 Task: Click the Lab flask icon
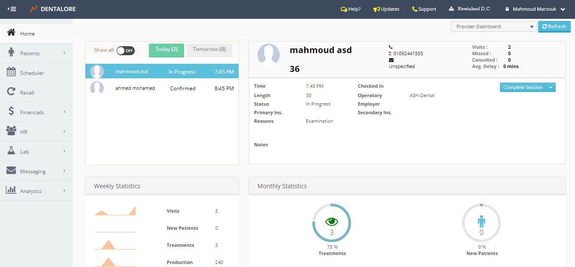[x=11, y=151]
